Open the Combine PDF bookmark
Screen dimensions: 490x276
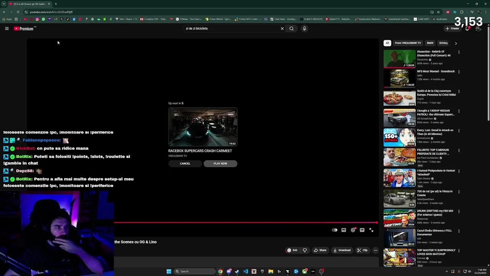(x=154, y=19)
